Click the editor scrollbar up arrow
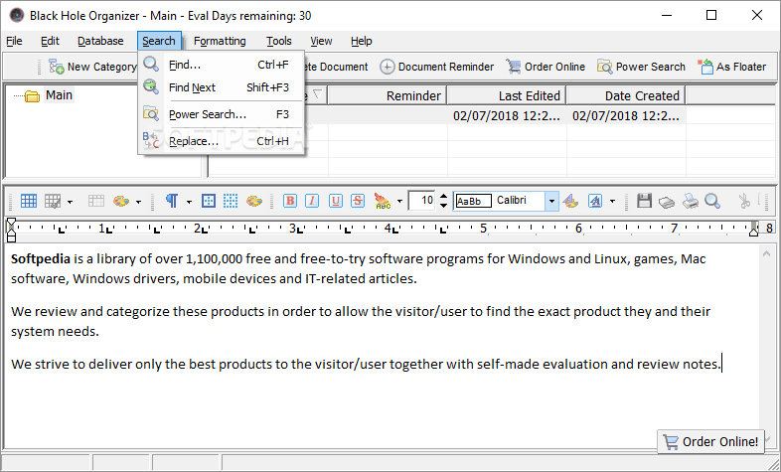 tap(766, 254)
